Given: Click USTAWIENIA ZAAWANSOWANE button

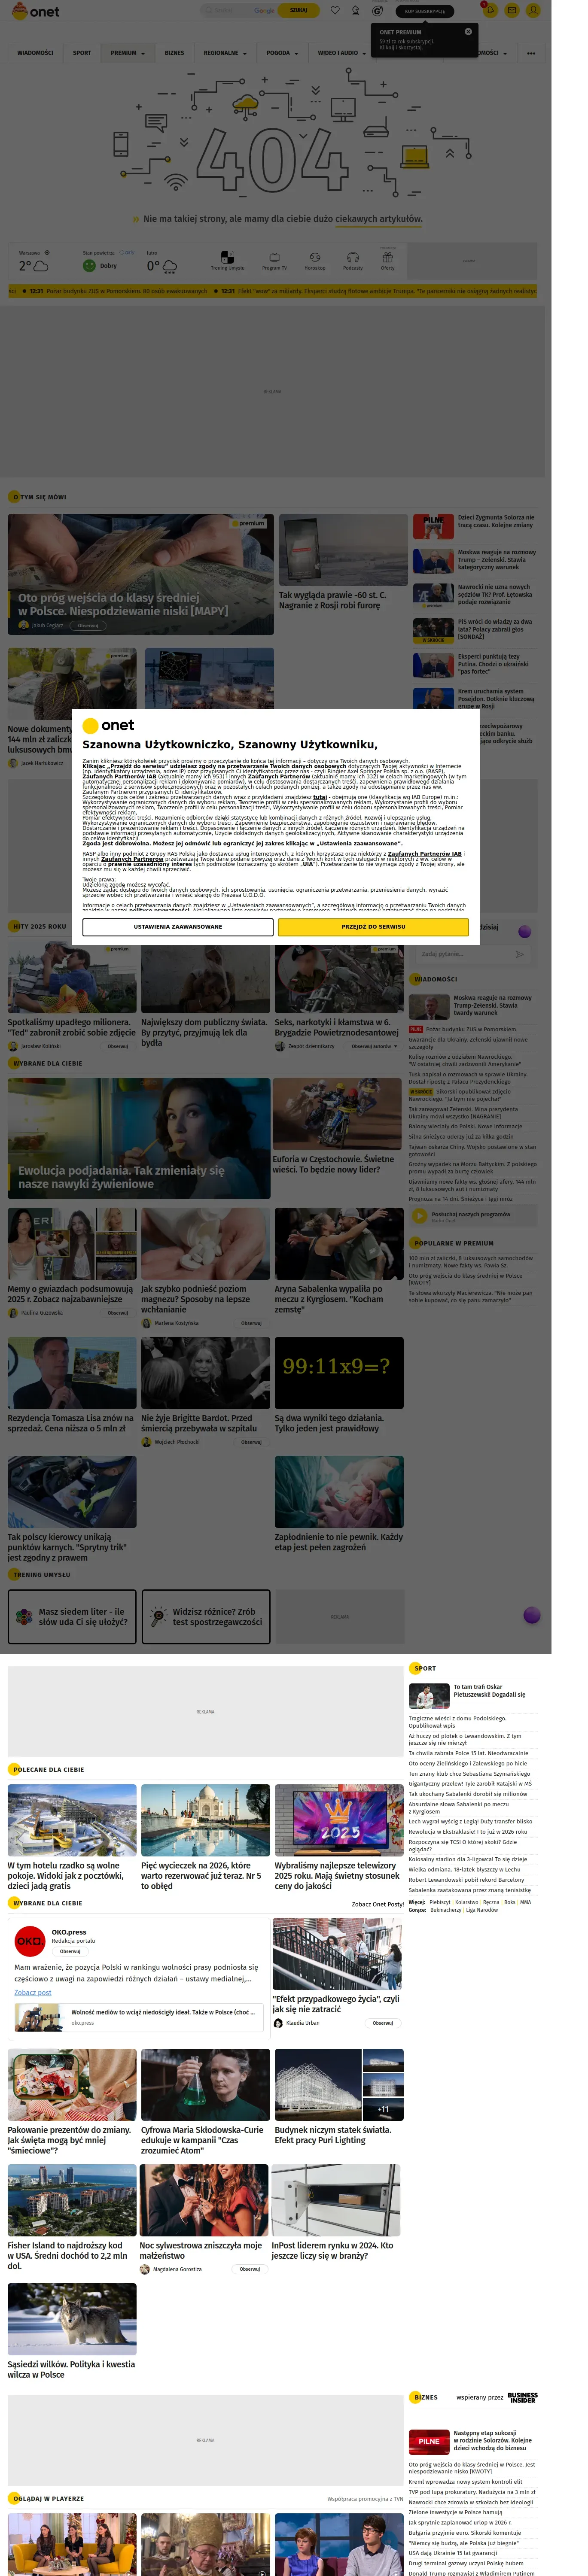Looking at the screenshot, I should point(178,926).
